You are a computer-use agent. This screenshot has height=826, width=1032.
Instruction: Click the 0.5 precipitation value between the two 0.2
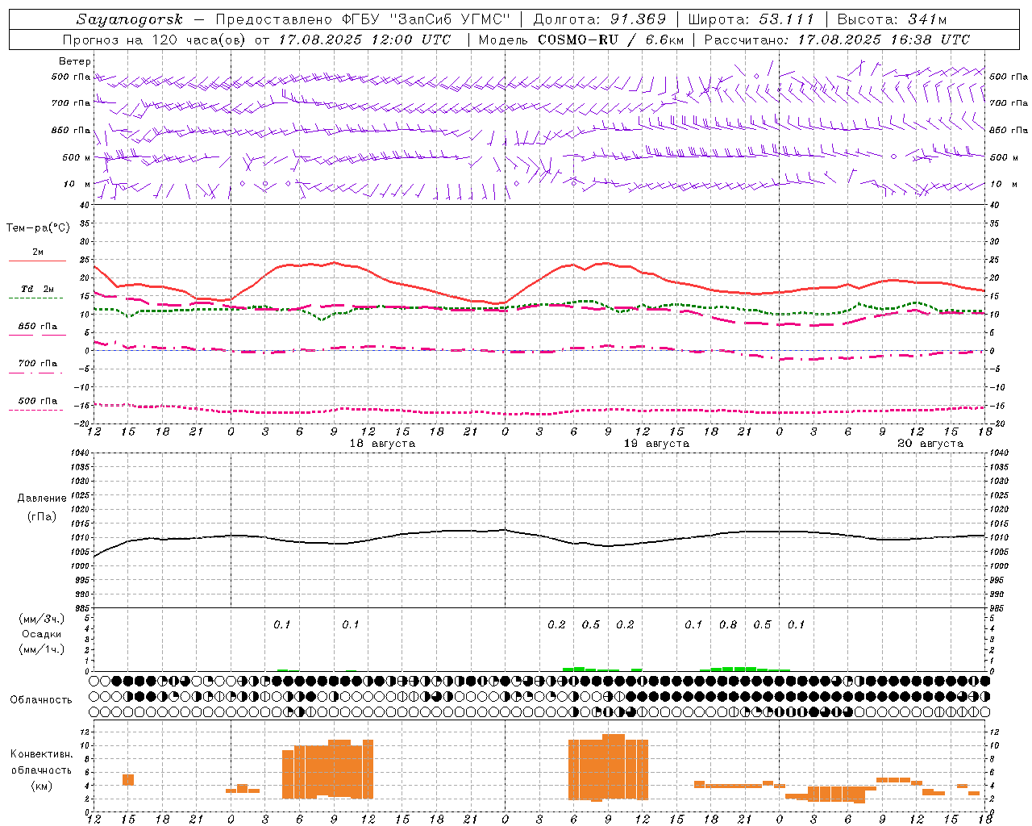[x=591, y=624]
